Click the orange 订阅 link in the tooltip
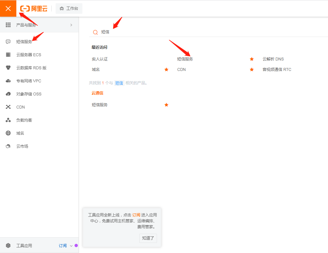The width and height of the screenshot is (328, 253). click(x=136, y=215)
